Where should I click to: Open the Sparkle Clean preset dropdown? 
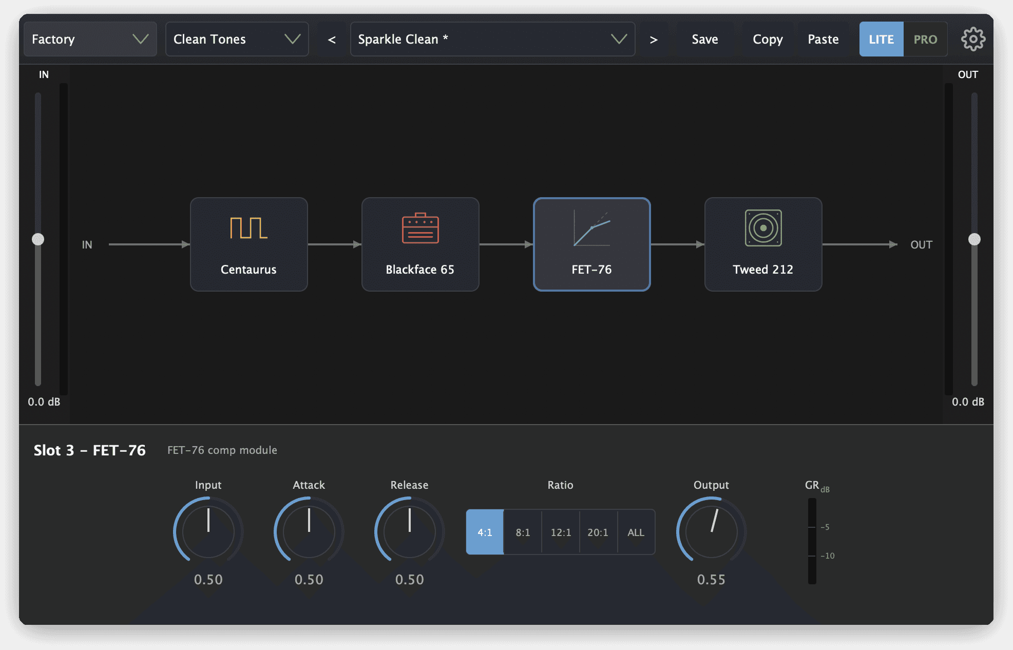click(493, 39)
